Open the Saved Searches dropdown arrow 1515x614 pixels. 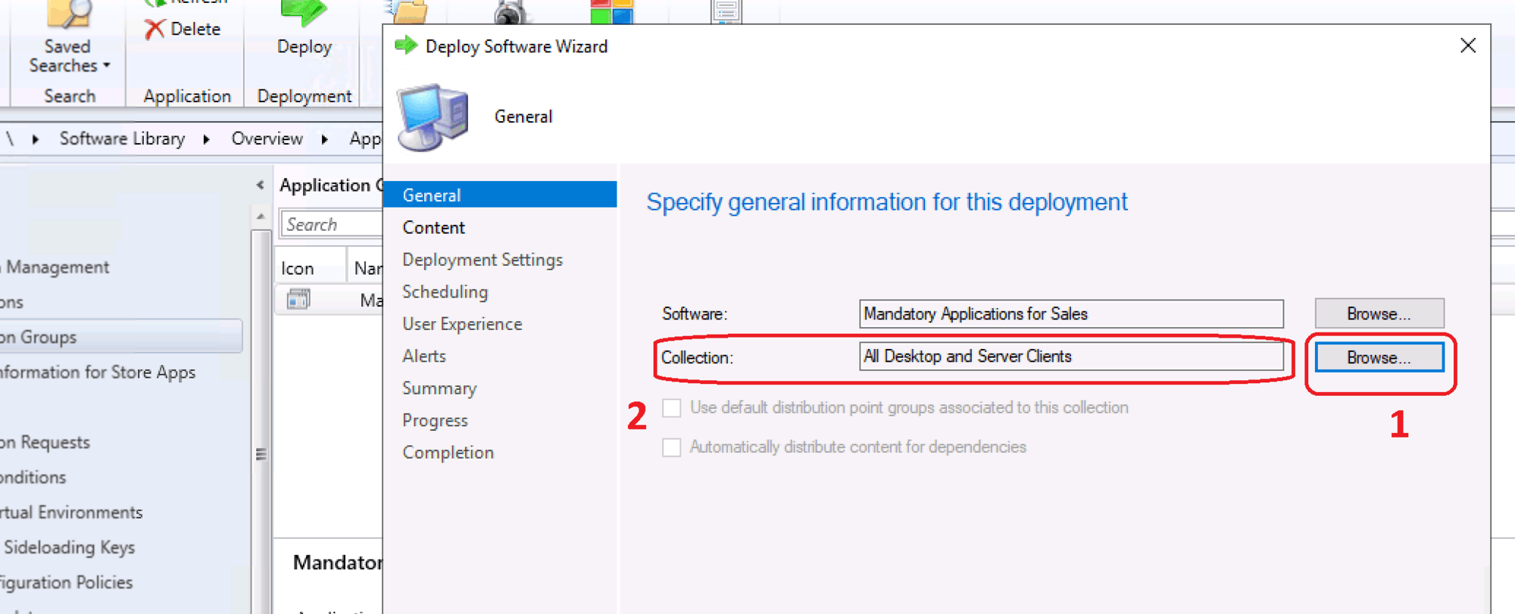[107, 66]
